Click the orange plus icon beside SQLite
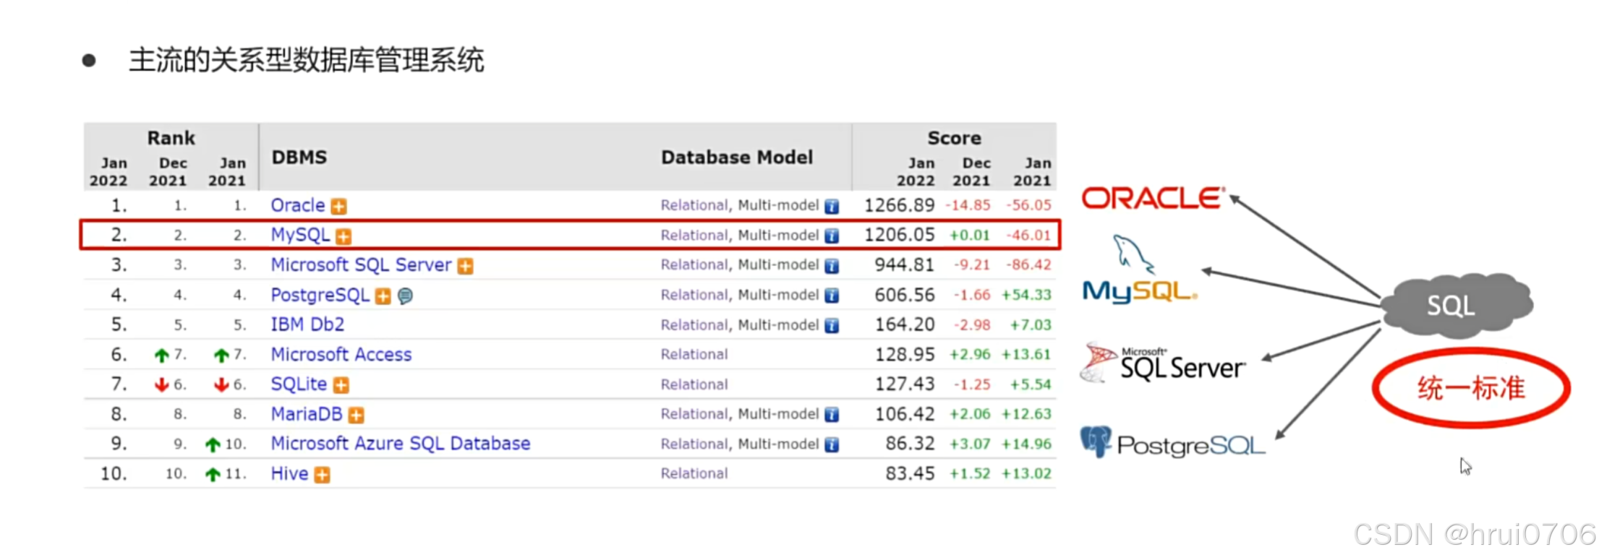1599x560 pixels. (341, 385)
